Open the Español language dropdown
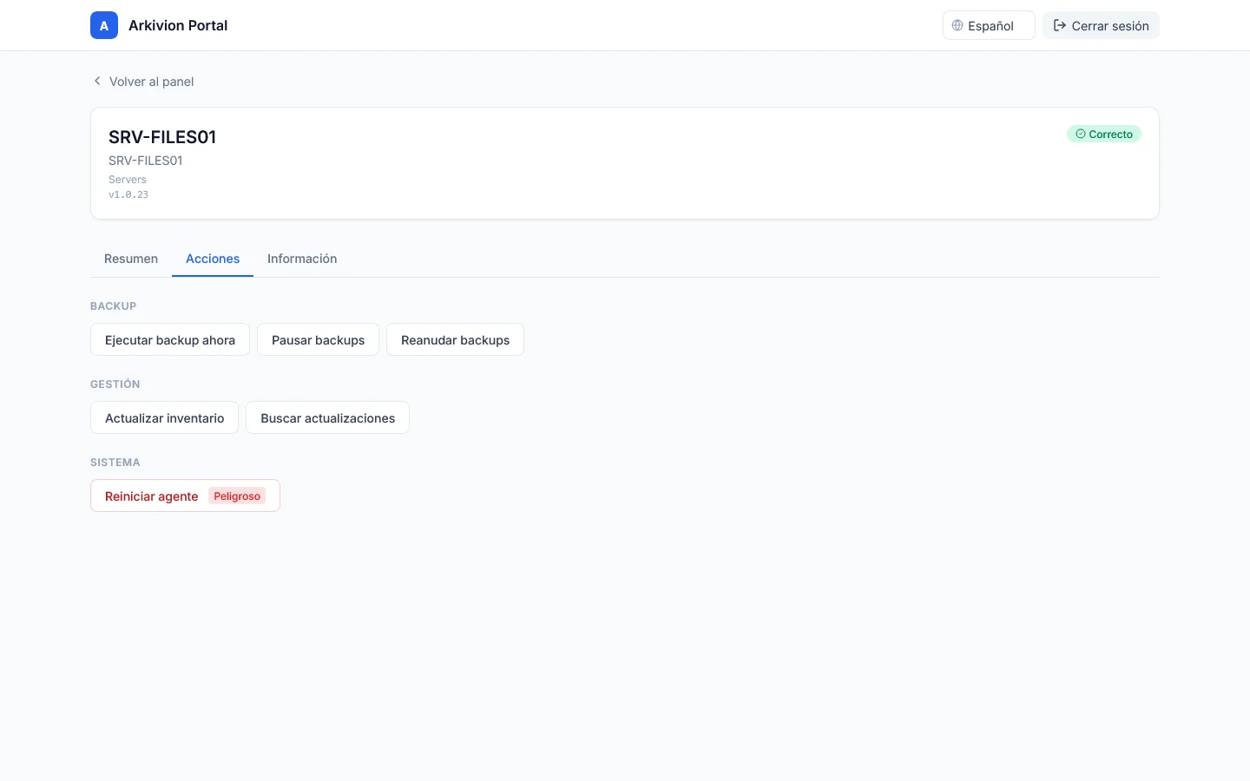Image resolution: width=1250 pixels, height=781 pixels. point(989,25)
